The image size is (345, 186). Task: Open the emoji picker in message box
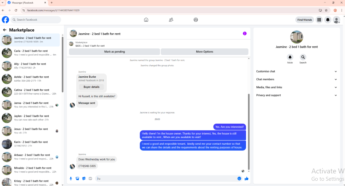coord(239,179)
